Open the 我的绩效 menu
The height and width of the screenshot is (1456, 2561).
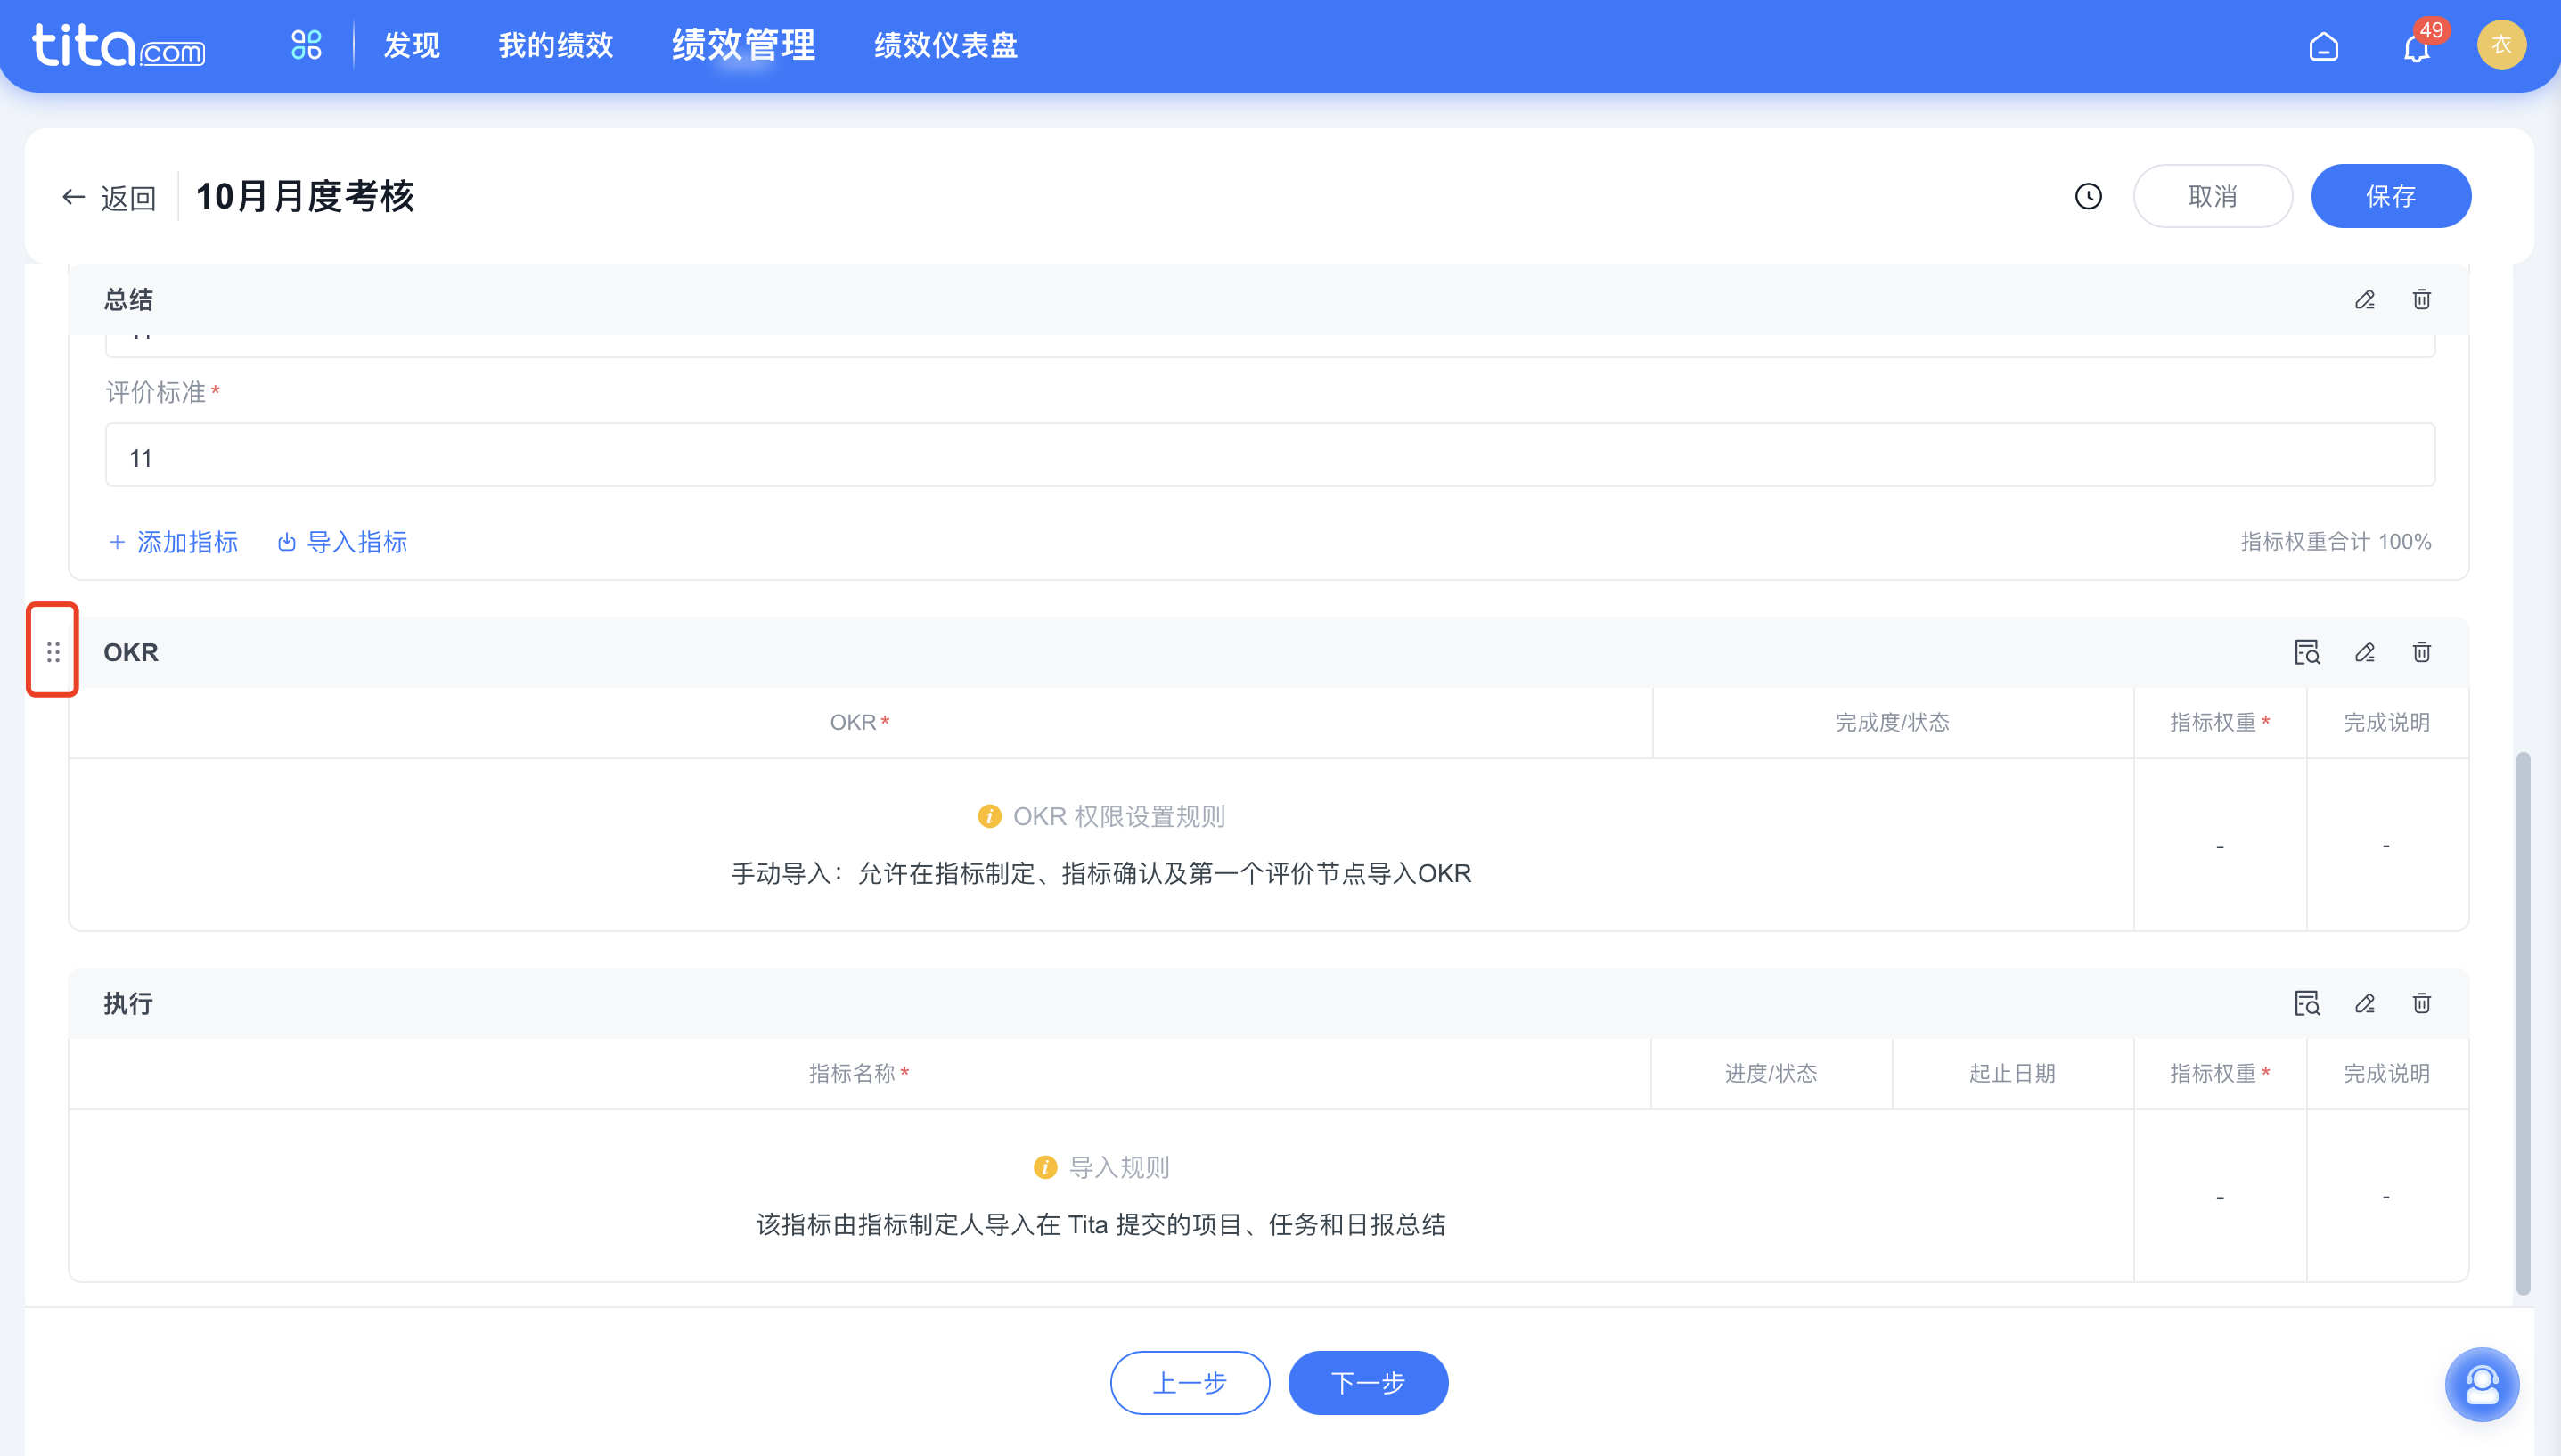(x=556, y=45)
